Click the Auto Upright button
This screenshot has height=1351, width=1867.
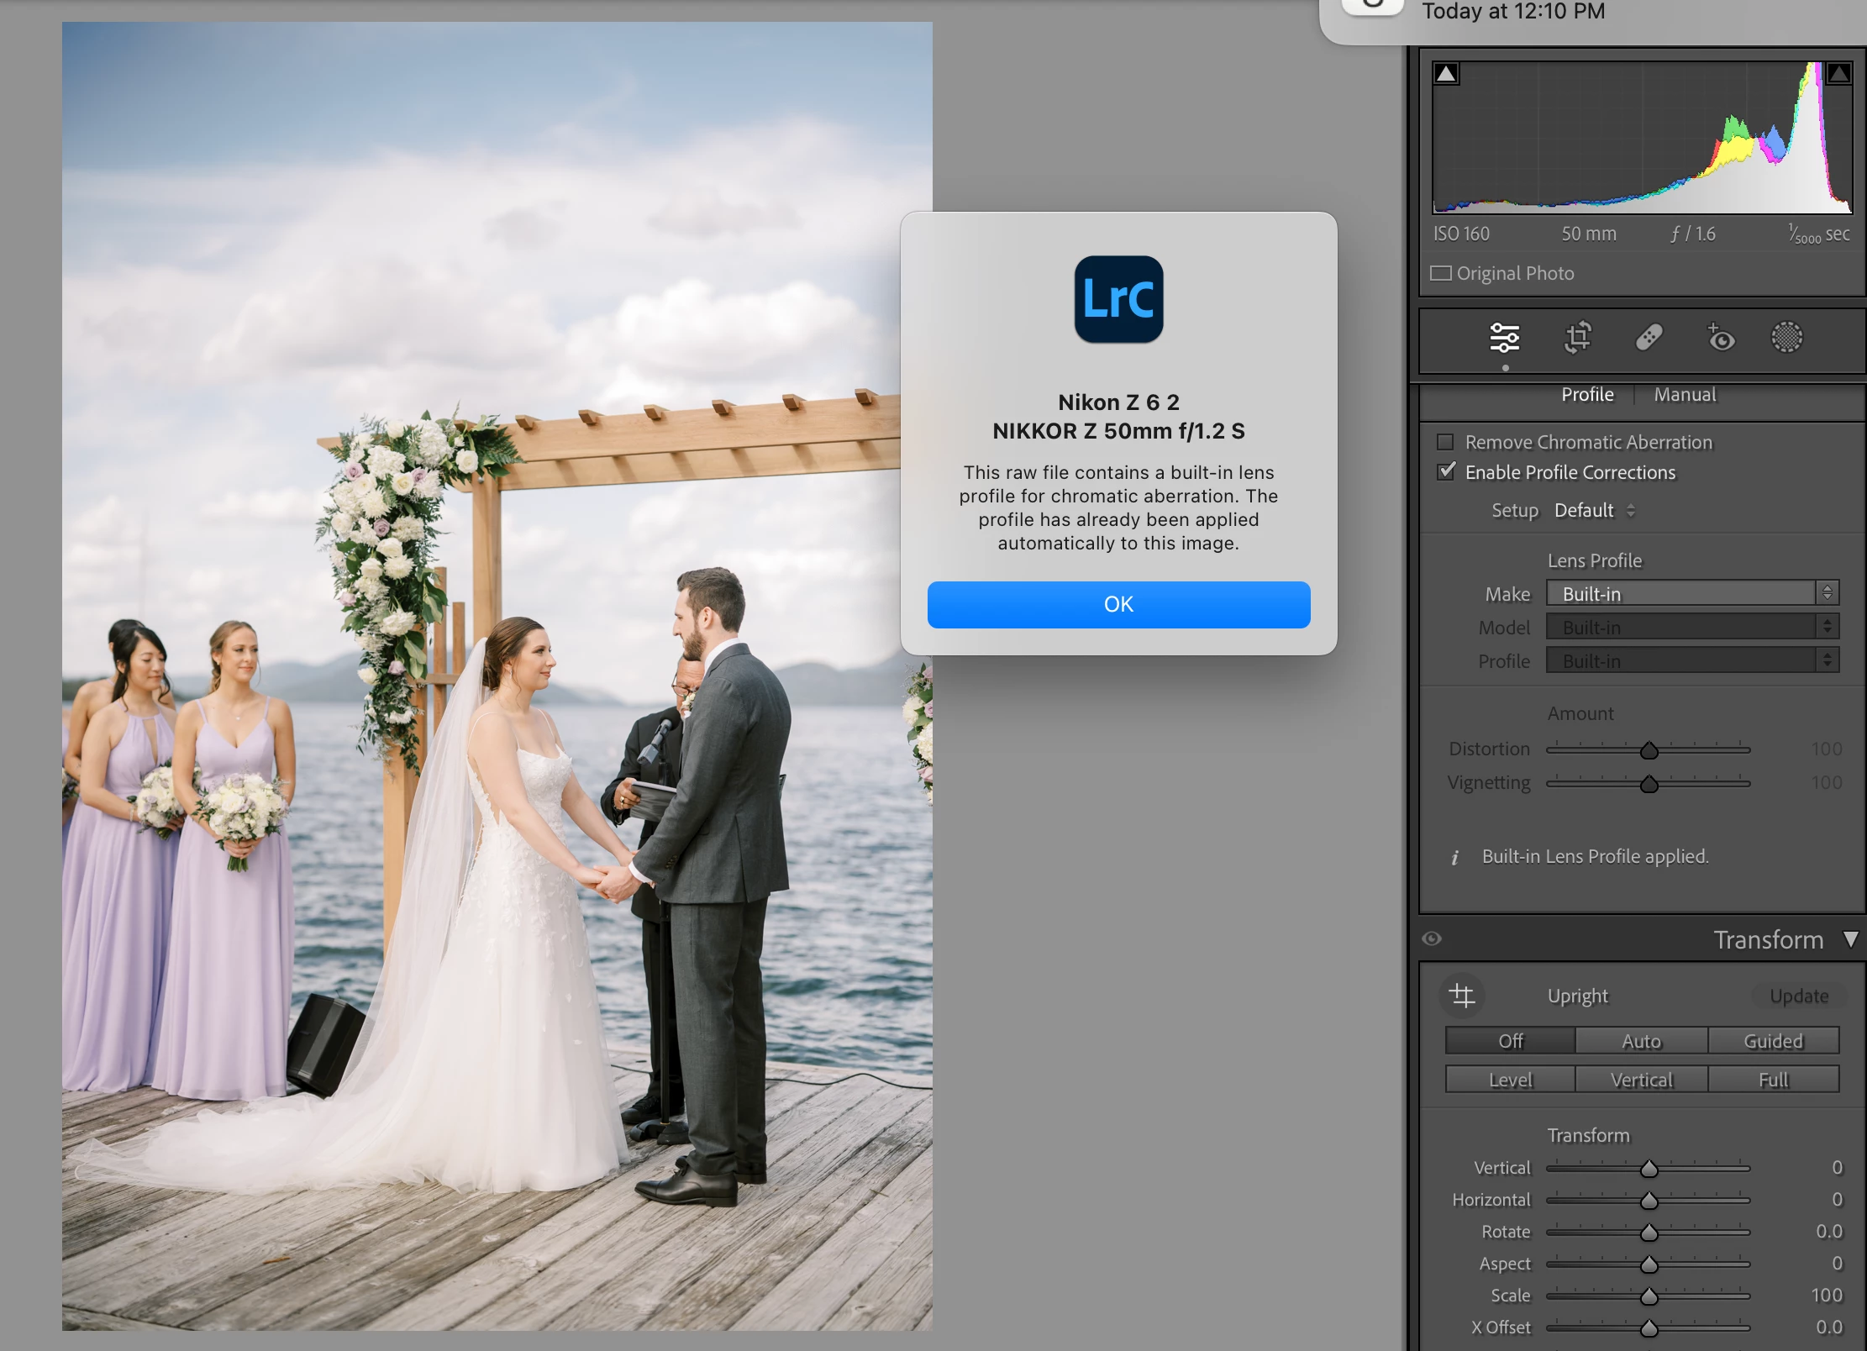coord(1641,1041)
